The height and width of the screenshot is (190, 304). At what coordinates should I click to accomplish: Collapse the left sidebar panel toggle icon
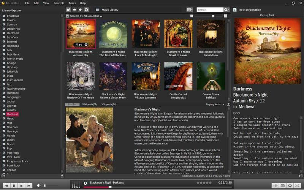[3, 176]
